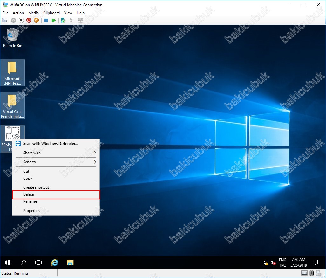326x278 pixels.
Task: Choose Delete in context menu
Action: [x=56, y=194]
